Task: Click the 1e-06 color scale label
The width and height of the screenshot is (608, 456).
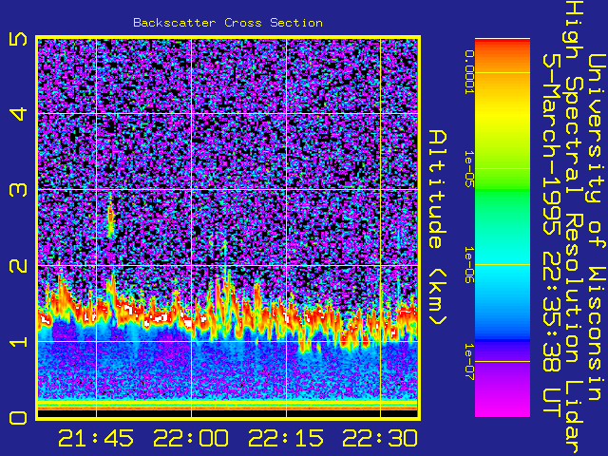Action: 469,265
